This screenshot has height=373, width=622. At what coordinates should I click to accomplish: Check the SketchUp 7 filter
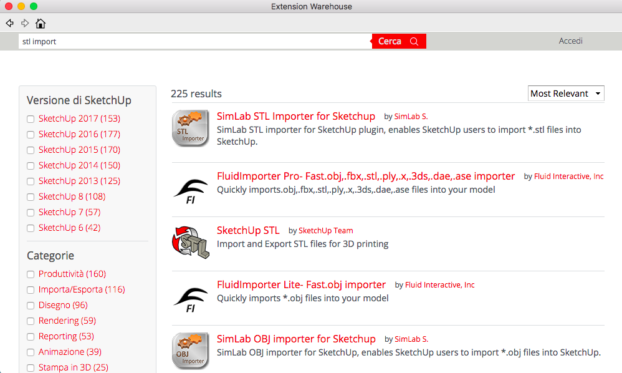[x=31, y=213]
